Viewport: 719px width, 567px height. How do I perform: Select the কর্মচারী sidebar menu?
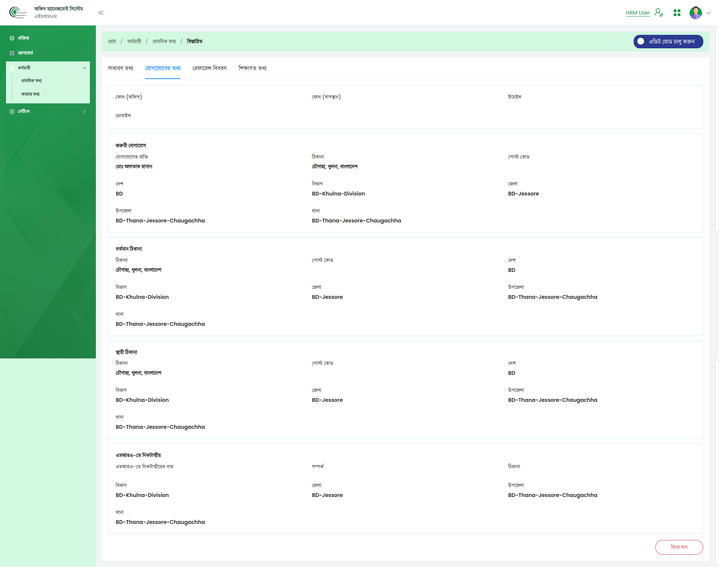tap(48, 68)
